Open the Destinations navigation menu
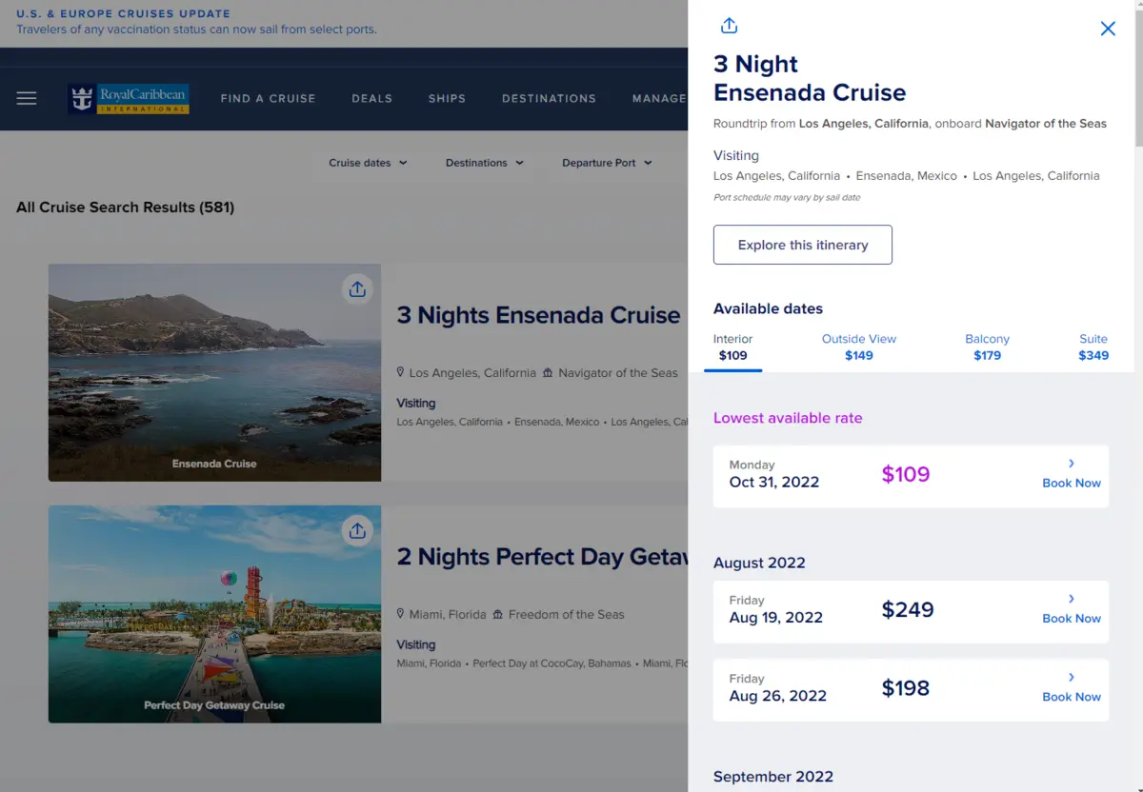This screenshot has height=792, width=1143. tap(549, 98)
